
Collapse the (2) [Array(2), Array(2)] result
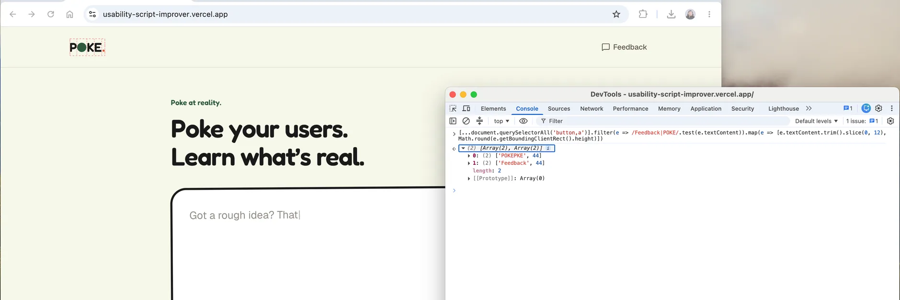pyautogui.click(x=463, y=148)
